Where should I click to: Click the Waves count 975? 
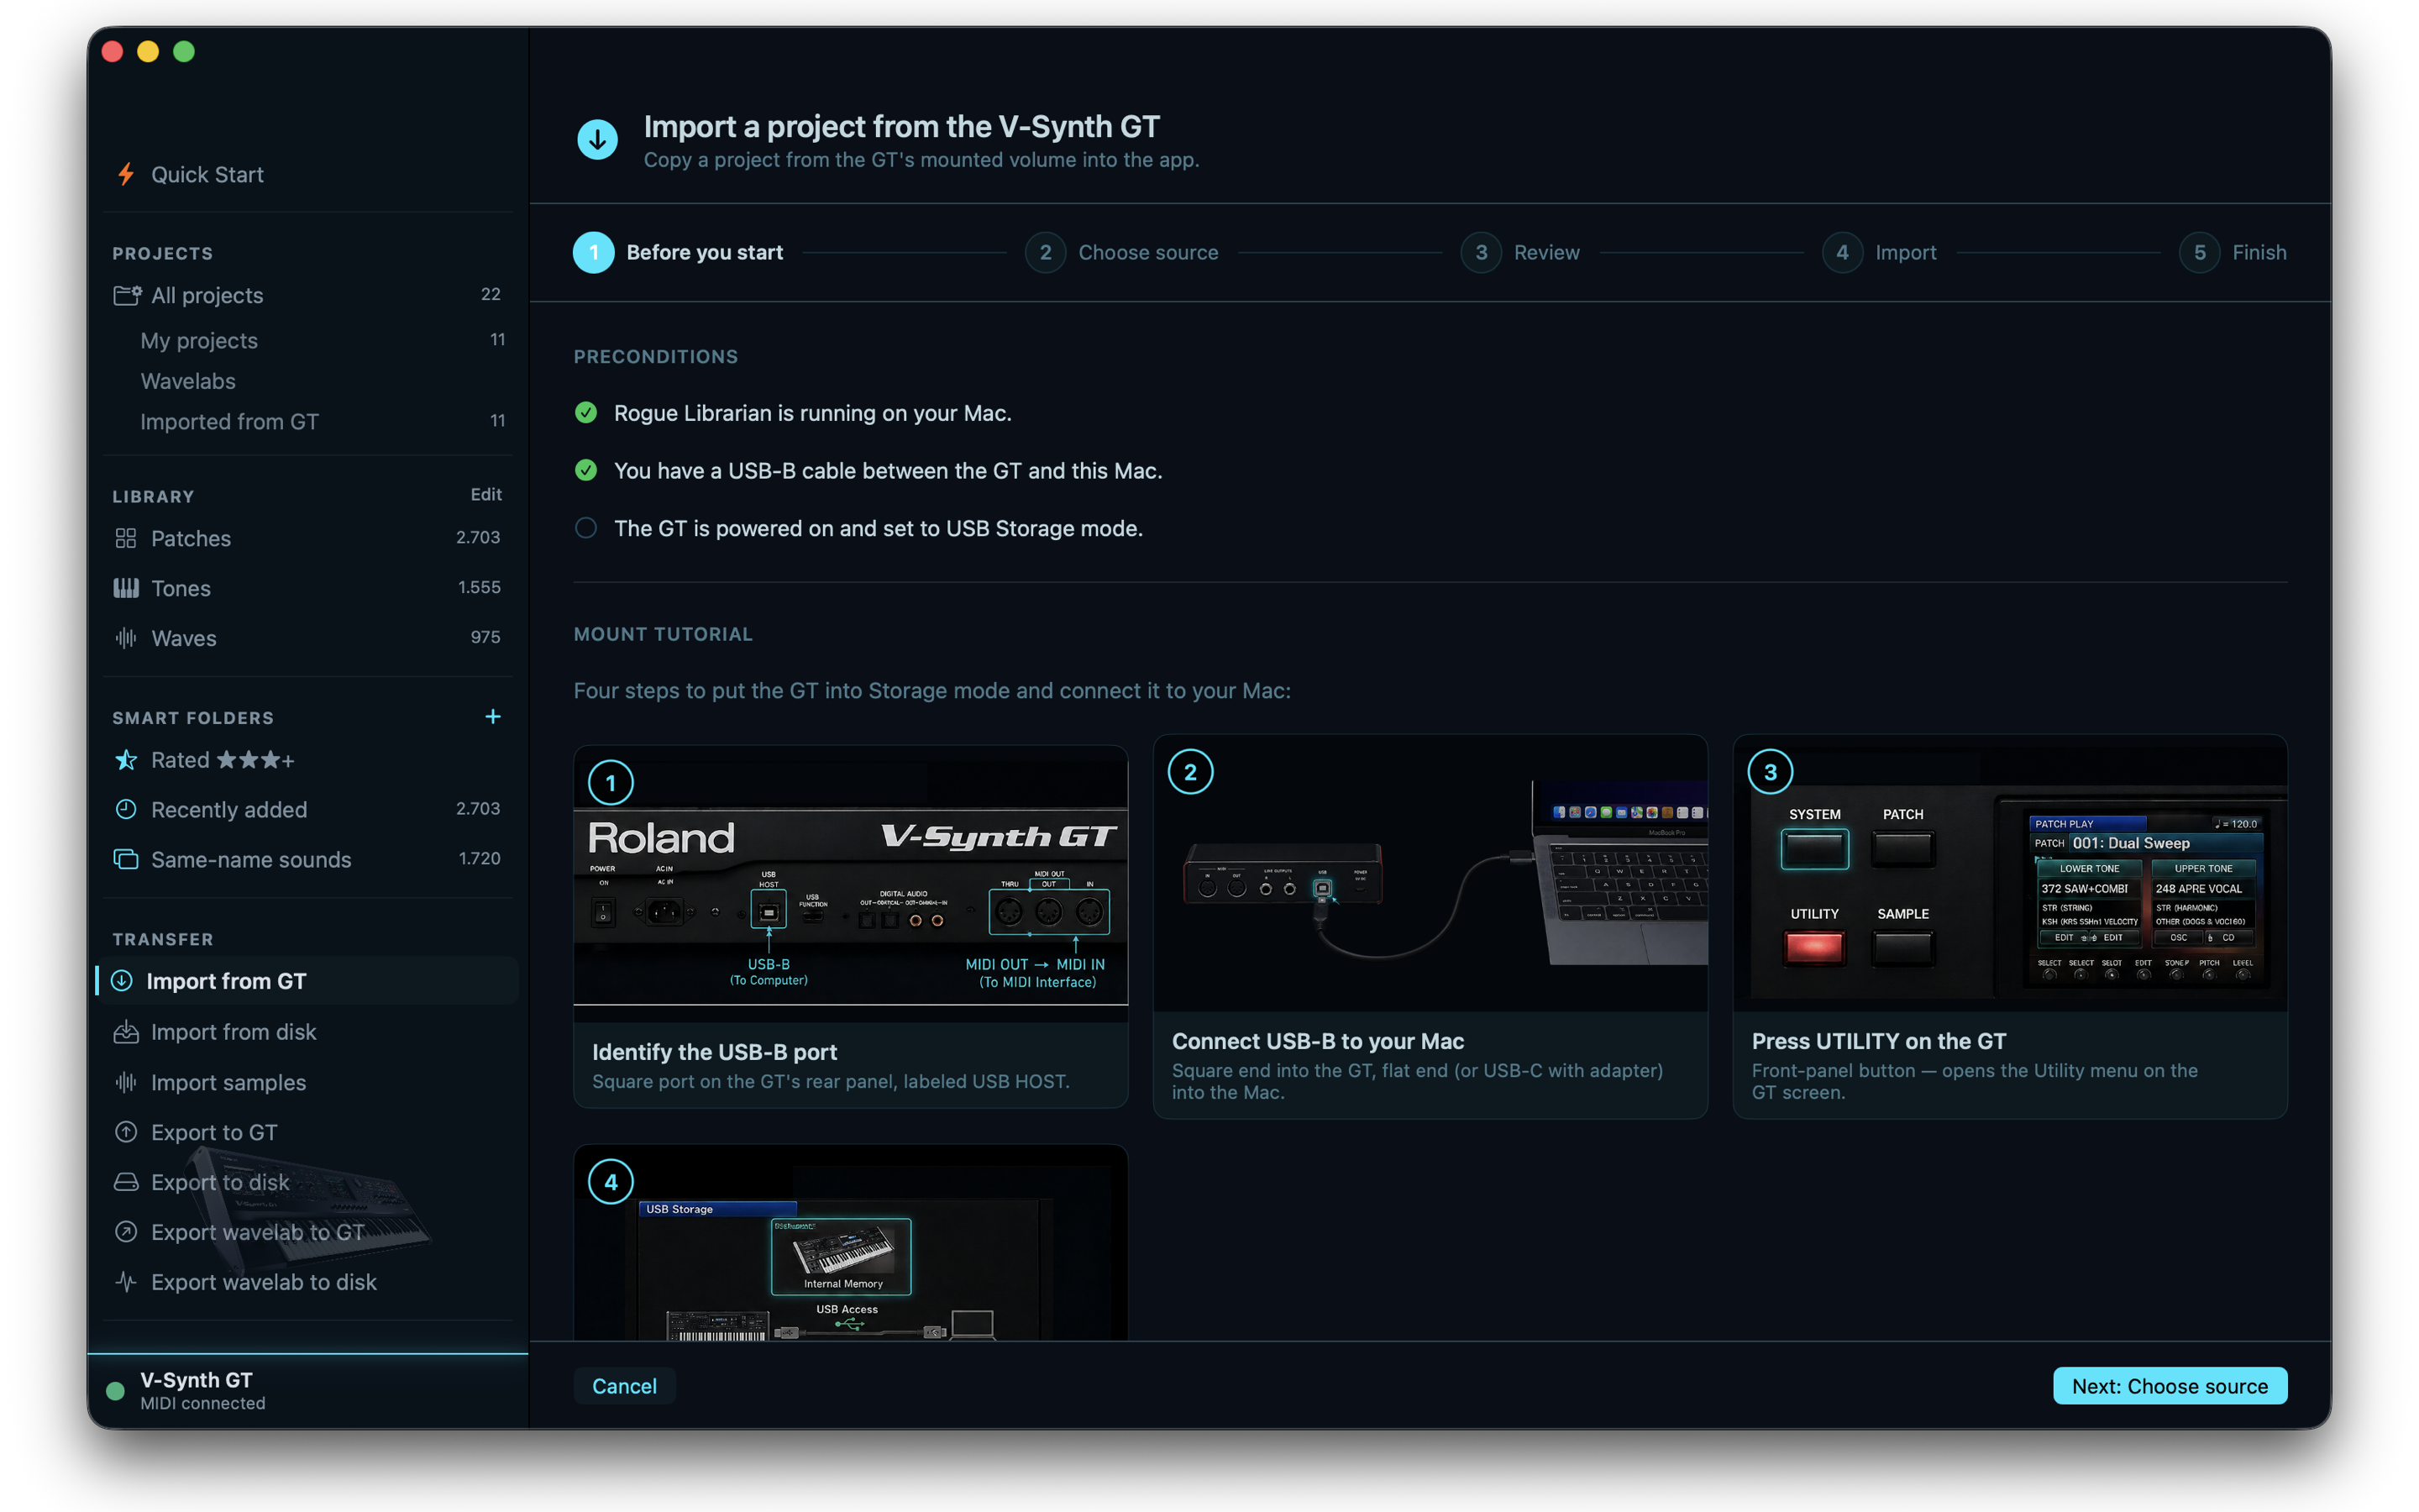click(x=485, y=637)
